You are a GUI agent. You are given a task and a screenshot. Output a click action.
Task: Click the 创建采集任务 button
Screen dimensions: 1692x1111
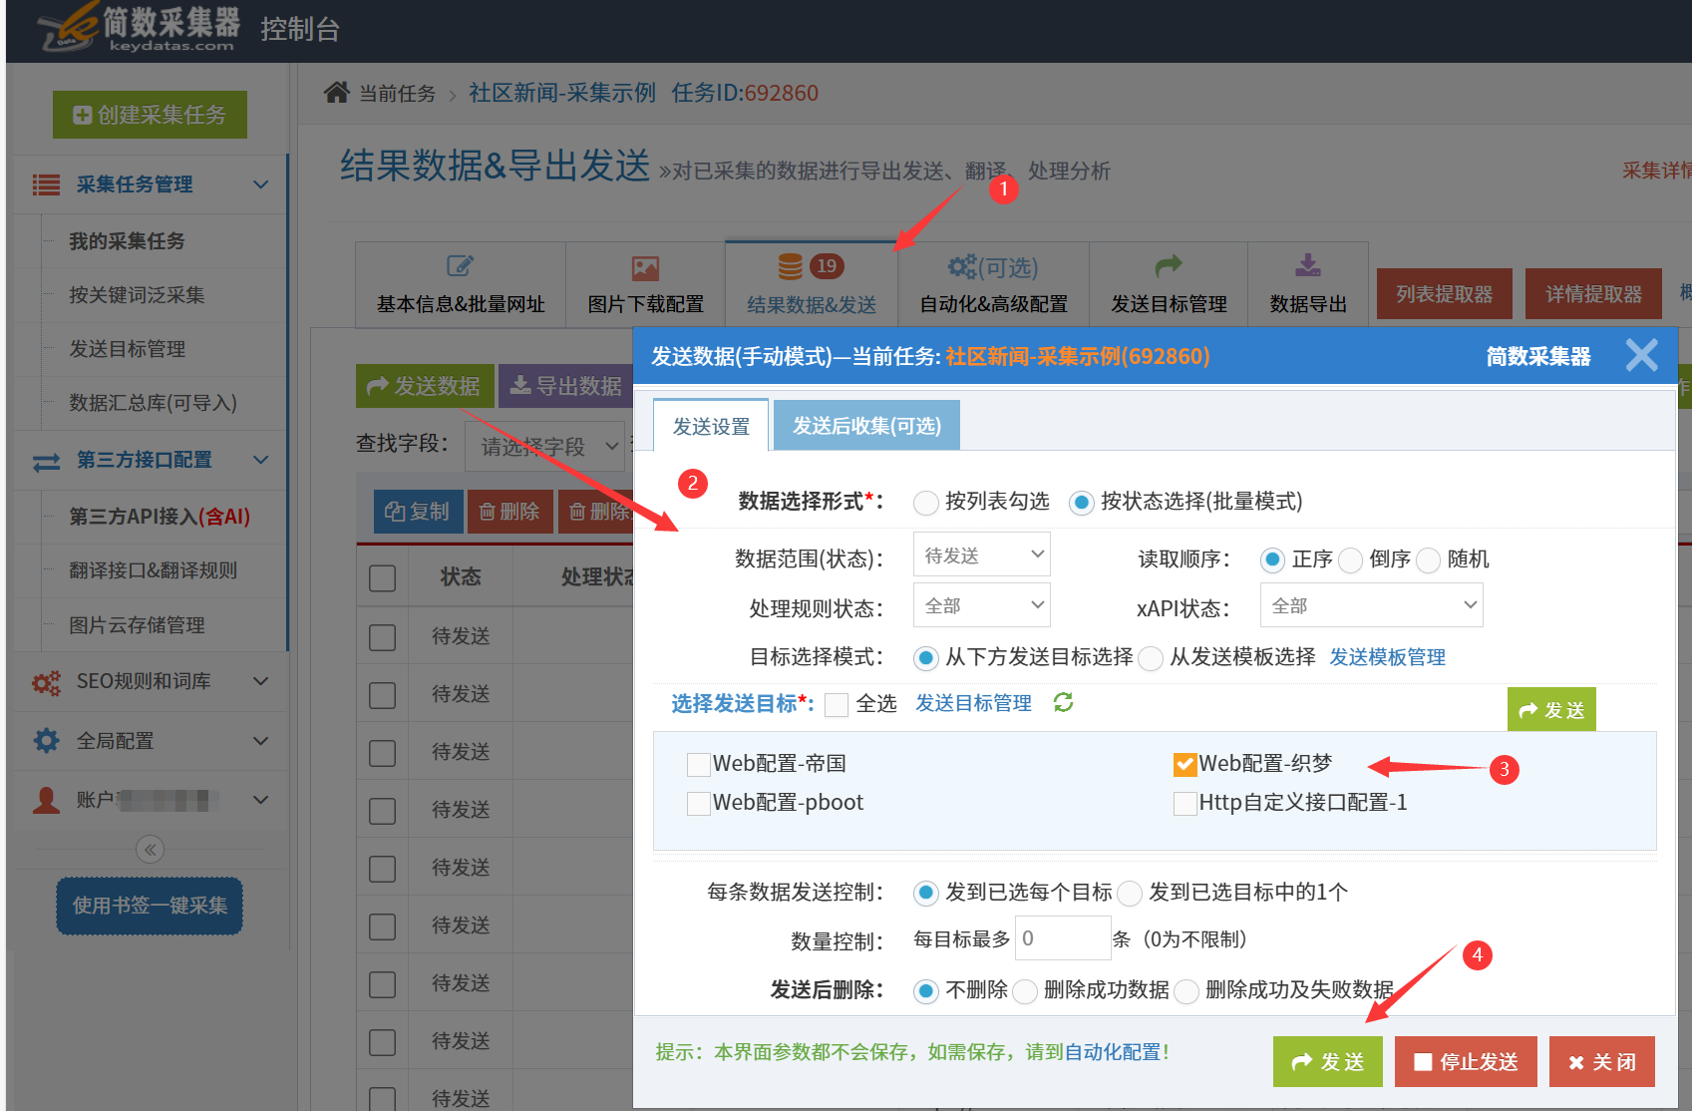(x=150, y=115)
